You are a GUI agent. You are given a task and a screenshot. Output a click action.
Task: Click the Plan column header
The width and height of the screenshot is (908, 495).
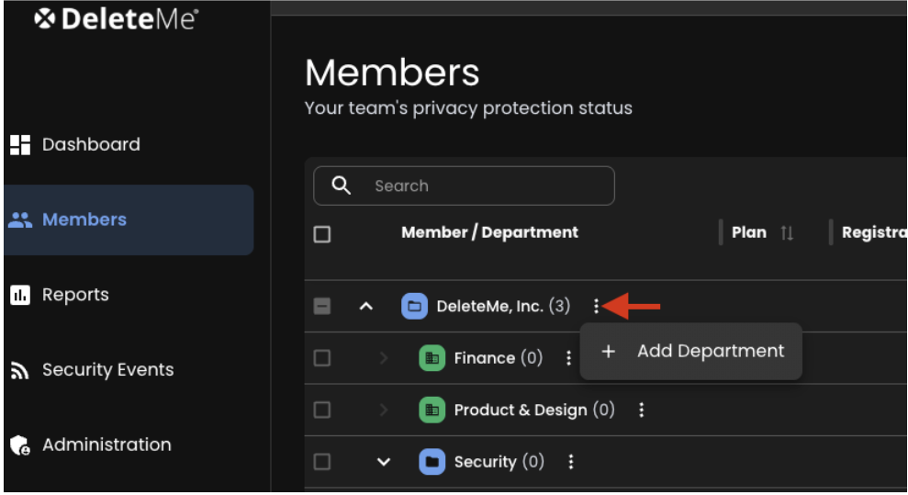(x=749, y=232)
